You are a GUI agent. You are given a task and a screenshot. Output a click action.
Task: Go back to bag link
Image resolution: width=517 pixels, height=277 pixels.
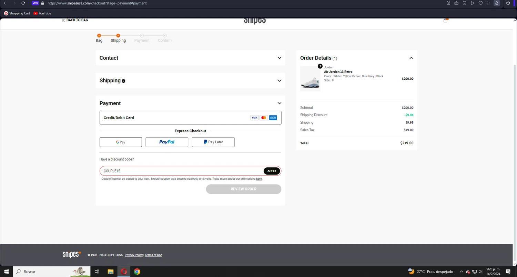pyautogui.click(x=75, y=20)
